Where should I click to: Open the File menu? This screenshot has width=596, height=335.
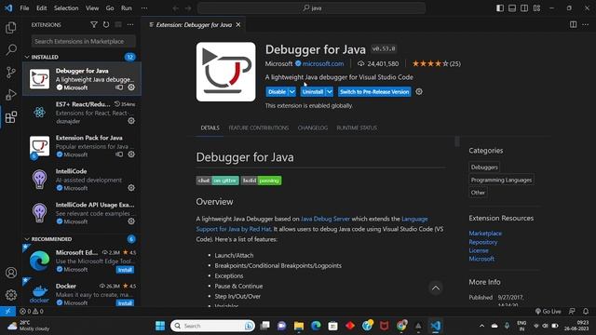point(24,8)
